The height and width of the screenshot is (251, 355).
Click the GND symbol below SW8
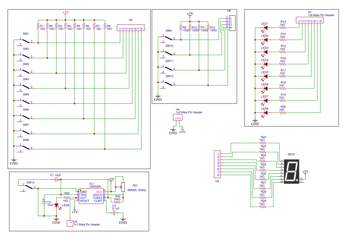14,162
